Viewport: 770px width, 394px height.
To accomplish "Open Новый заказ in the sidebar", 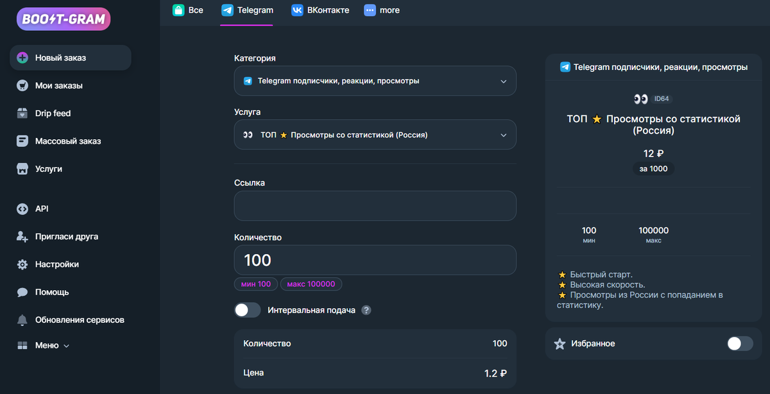I will pos(71,58).
